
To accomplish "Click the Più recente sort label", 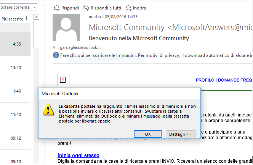I will (x=13, y=19).
